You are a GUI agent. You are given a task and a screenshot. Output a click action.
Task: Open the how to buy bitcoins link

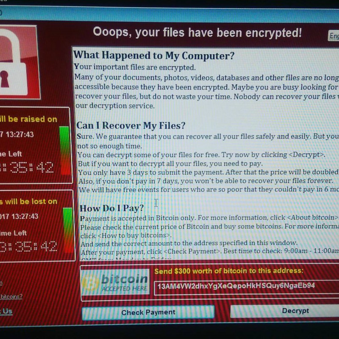tap(11, 297)
